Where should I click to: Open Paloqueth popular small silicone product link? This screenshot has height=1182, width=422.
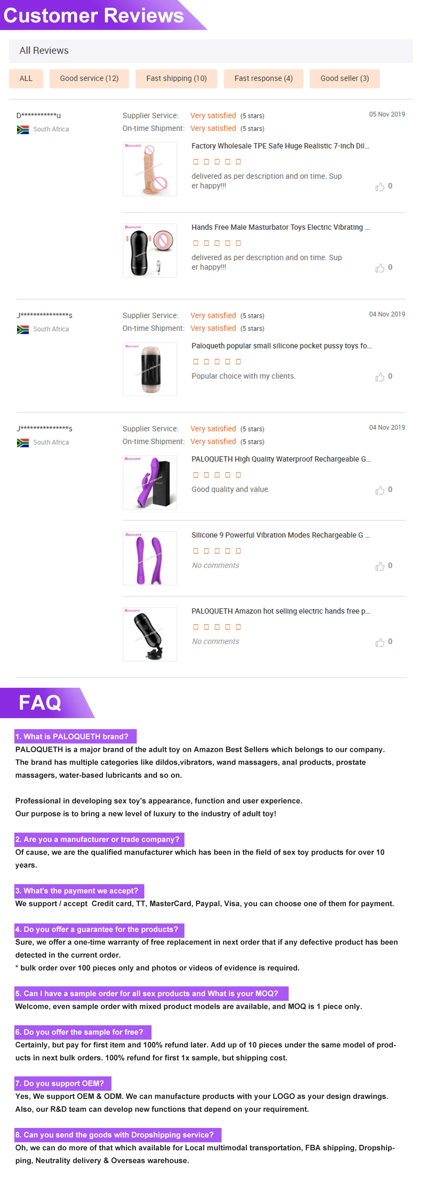281,346
